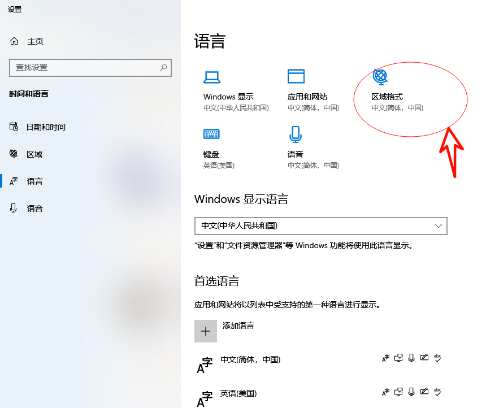Open the 区域 settings page
Screen dimensions: 486x408
coord(34,154)
